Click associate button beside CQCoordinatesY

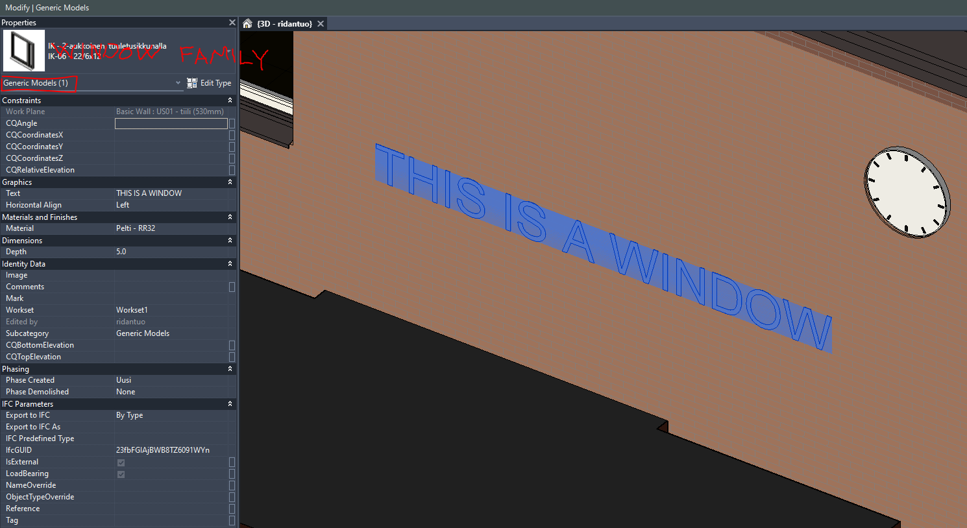232,147
